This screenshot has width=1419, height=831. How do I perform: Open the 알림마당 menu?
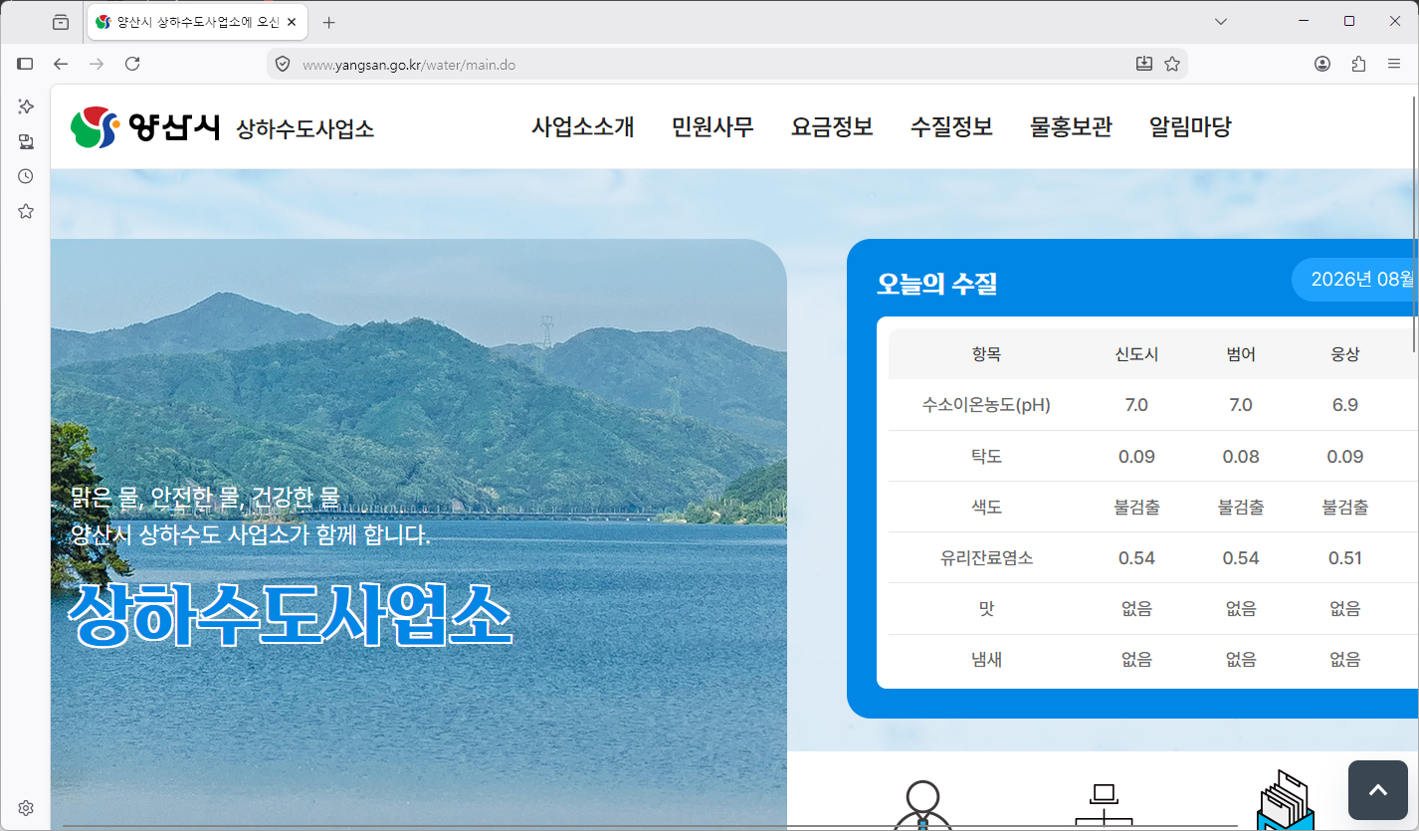click(1190, 127)
